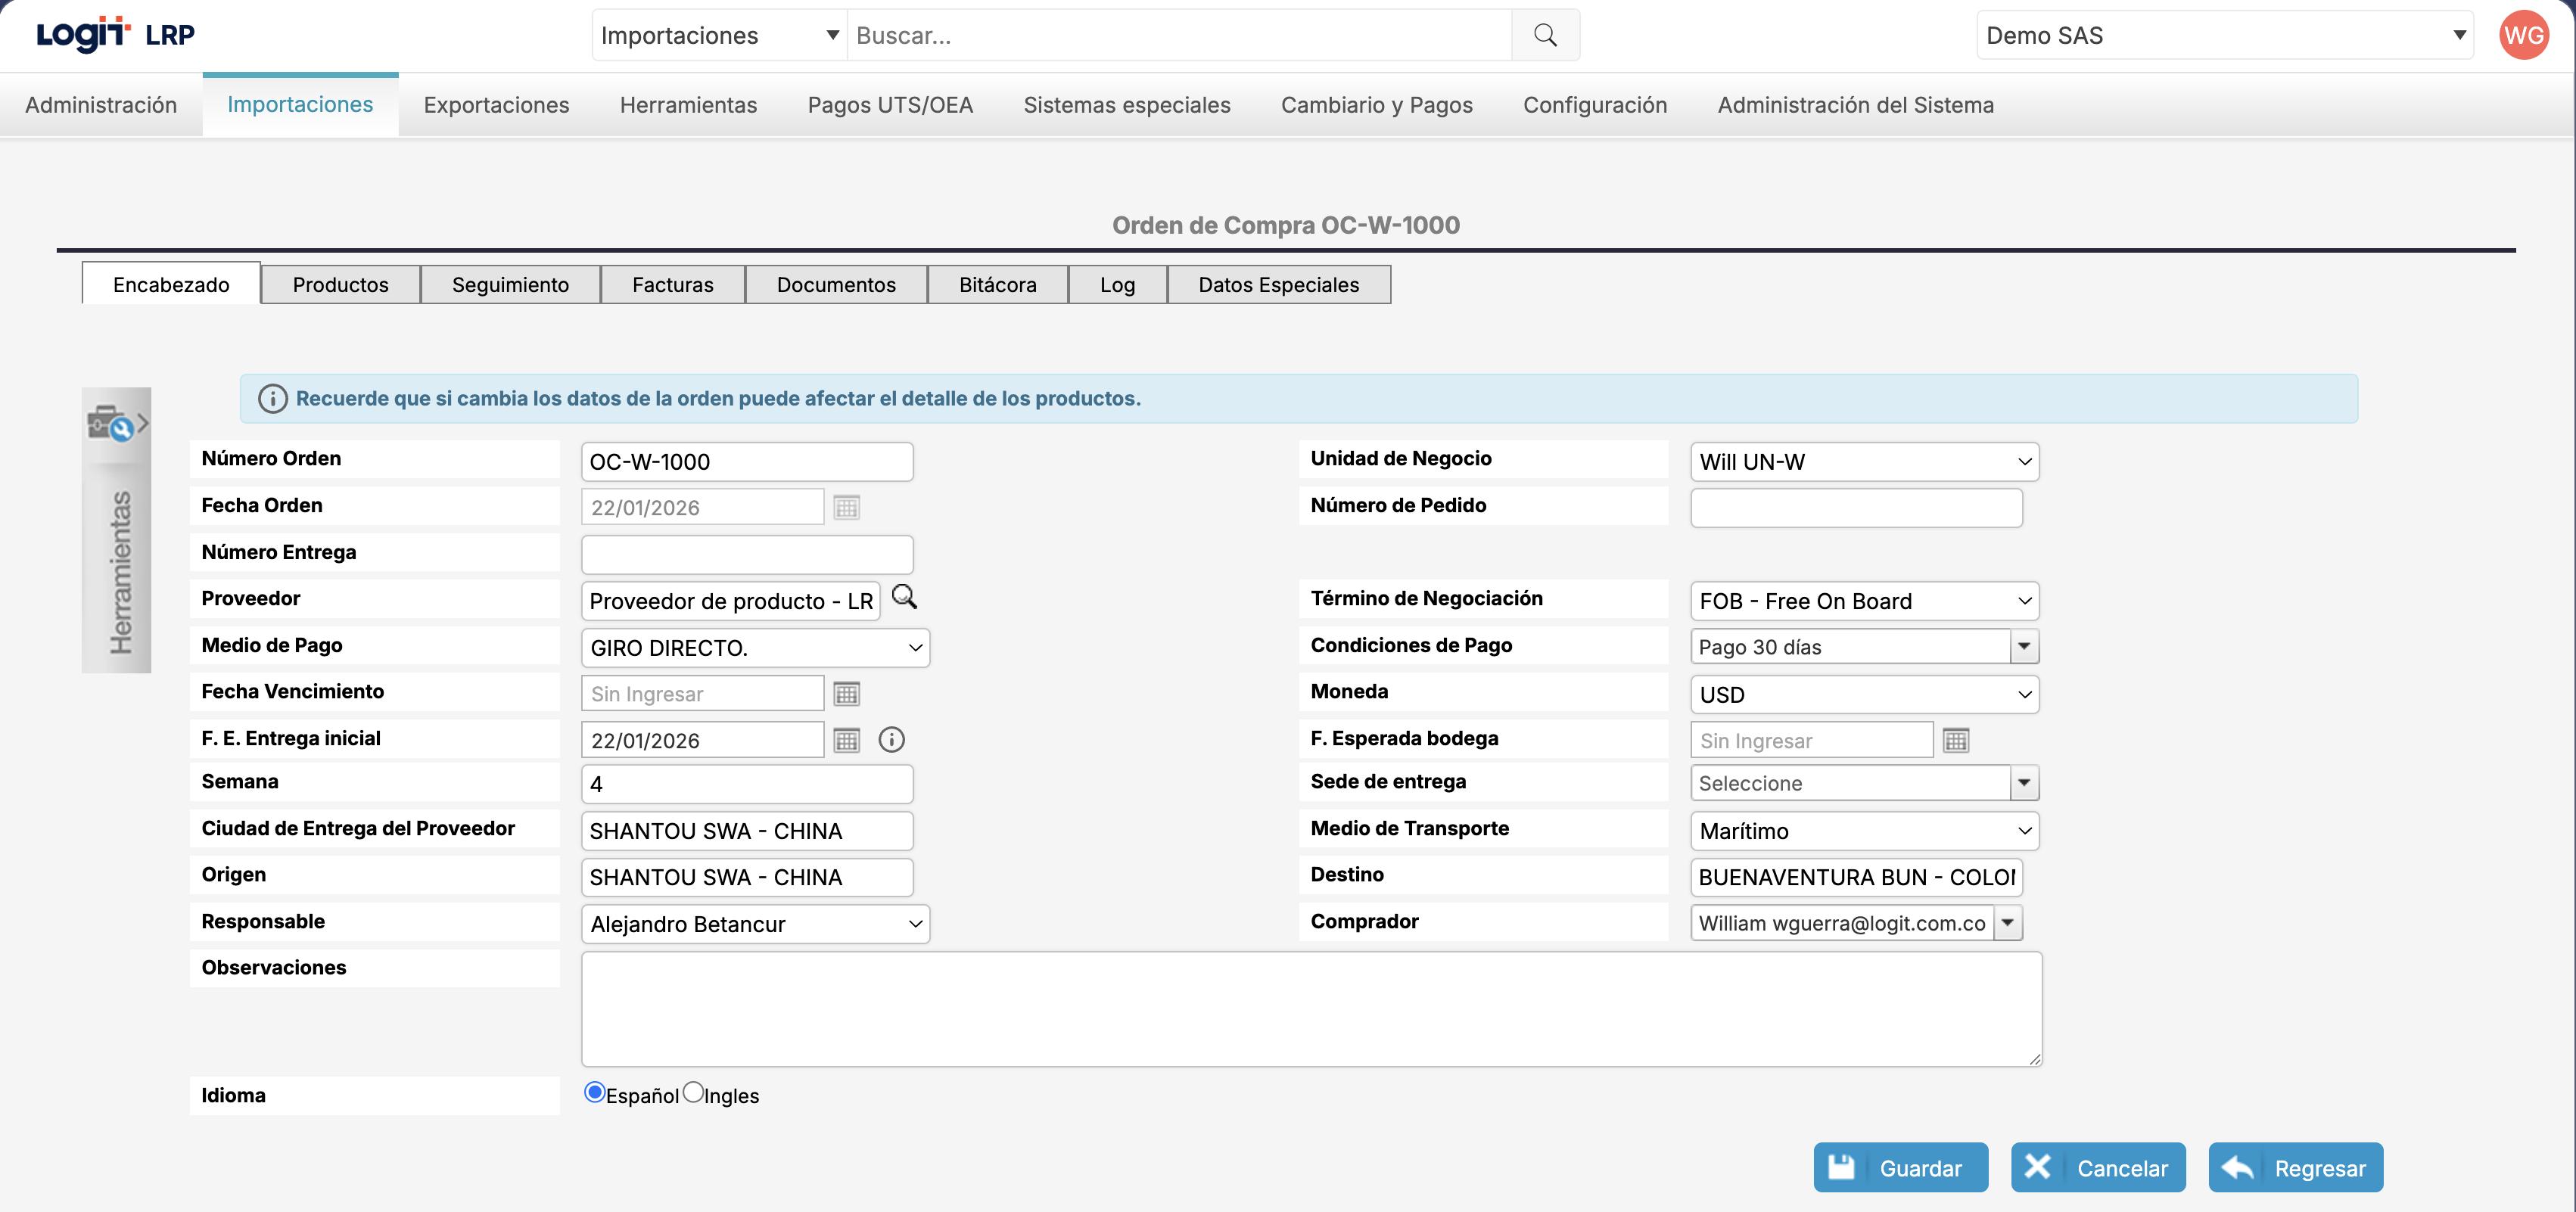Select Español language radio button
The image size is (2576, 1212).
coord(595,1093)
